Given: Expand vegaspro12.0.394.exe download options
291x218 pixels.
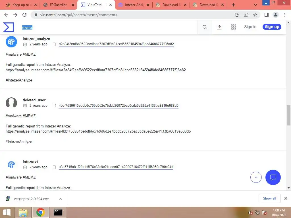Looking at the screenshot, I should [x=61, y=199].
